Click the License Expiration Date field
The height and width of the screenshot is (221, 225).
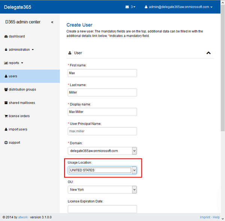coord(102,209)
